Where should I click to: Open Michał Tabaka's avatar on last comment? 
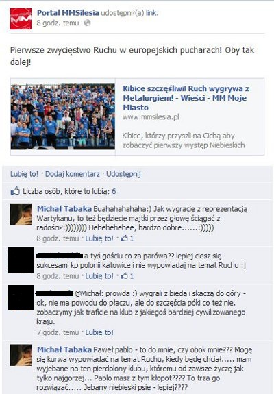(x=21, y=355)
